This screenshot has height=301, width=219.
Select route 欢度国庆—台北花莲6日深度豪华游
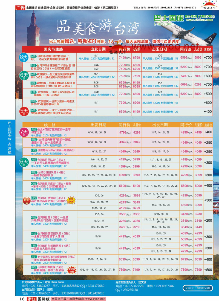(x=53, y=76)
